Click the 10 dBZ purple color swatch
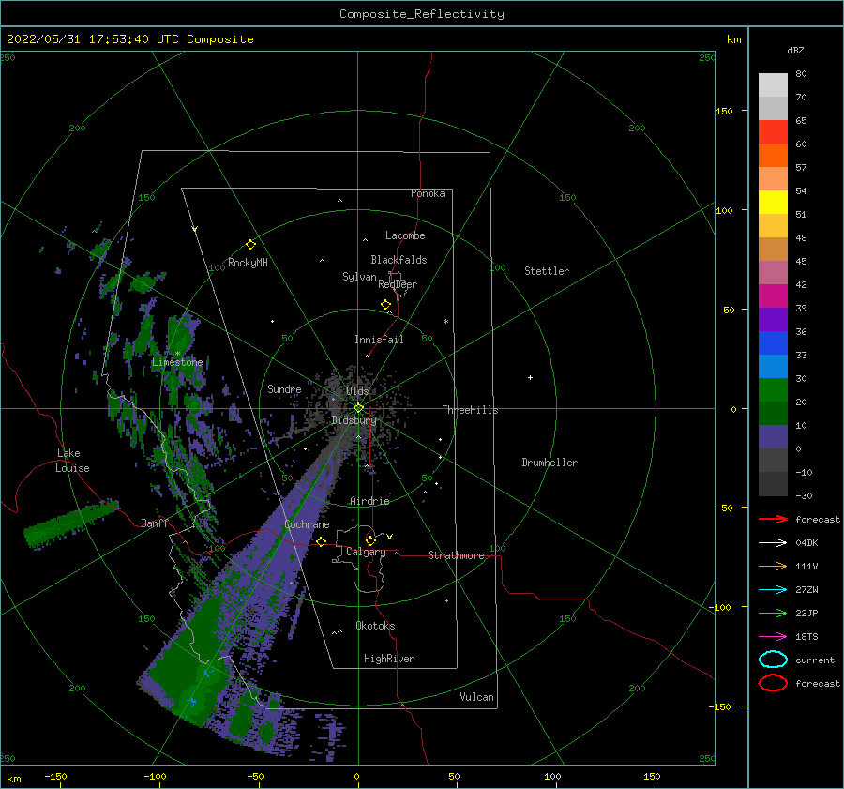Viewport: 844px width, 789px height. point(773,437)
